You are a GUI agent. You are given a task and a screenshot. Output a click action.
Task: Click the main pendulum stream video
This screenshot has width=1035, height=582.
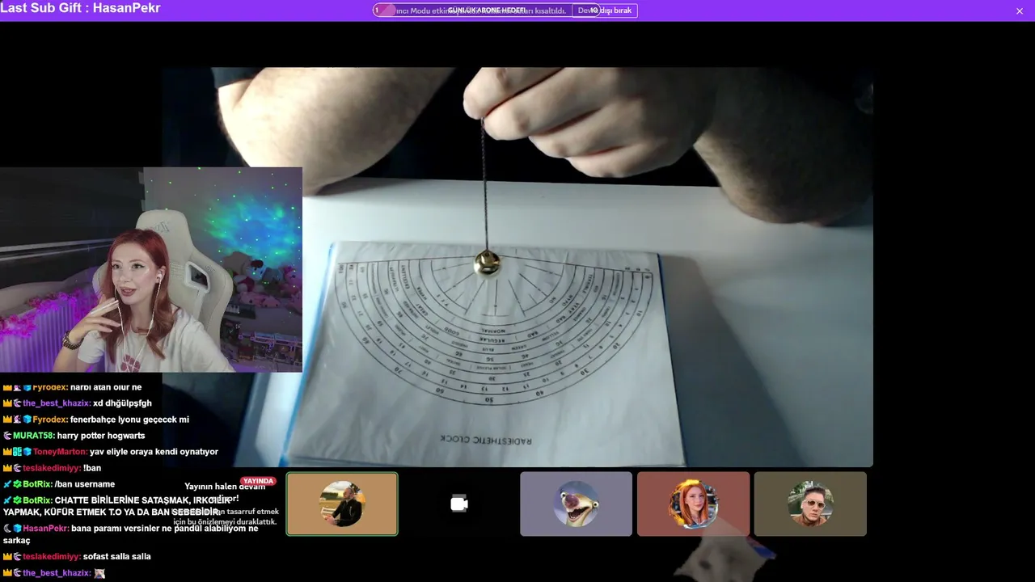tap(517, 267)
